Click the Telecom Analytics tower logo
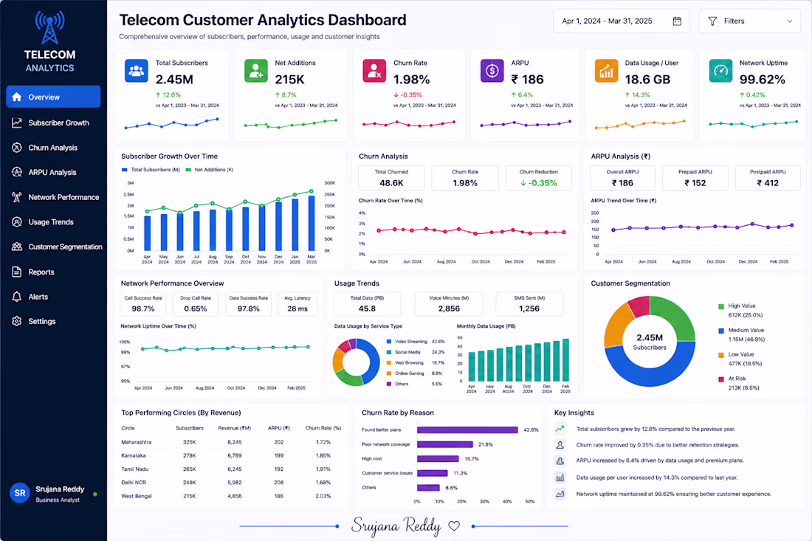Screen dimensions: 812x541 (x=49, y=27)
